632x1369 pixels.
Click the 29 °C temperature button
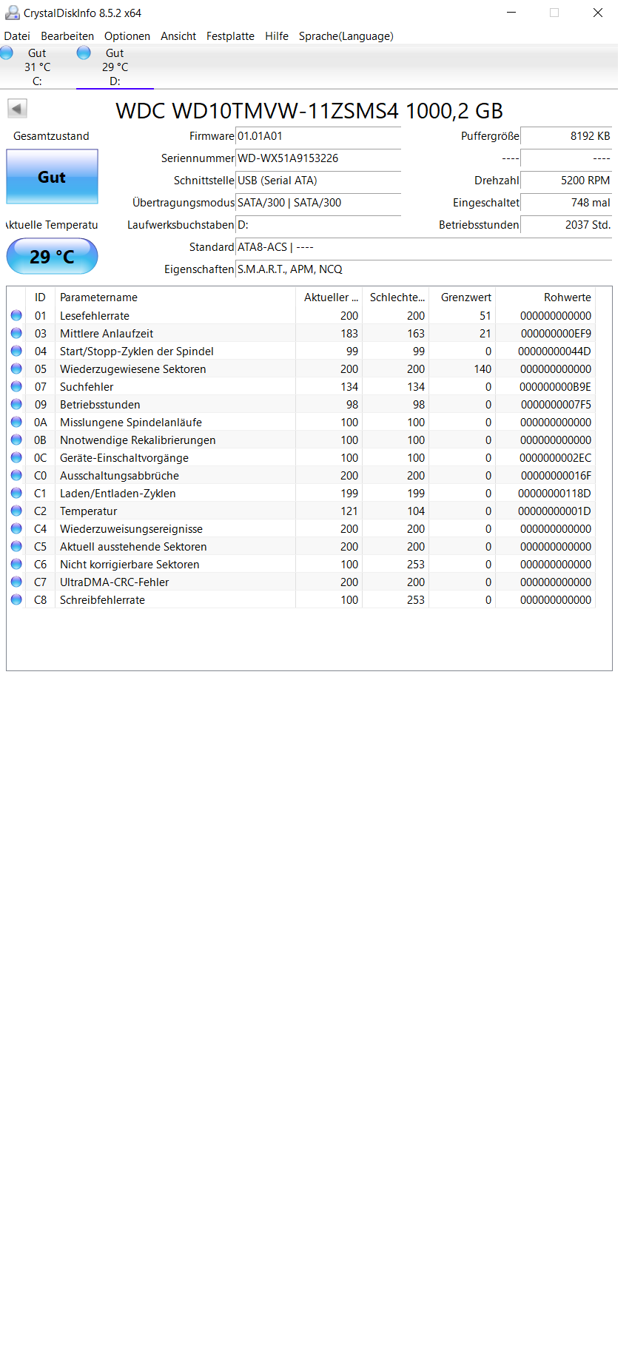click(52, 257)
